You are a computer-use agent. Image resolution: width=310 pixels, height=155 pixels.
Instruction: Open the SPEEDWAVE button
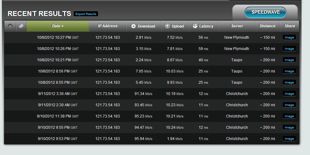tap(266, 12)
